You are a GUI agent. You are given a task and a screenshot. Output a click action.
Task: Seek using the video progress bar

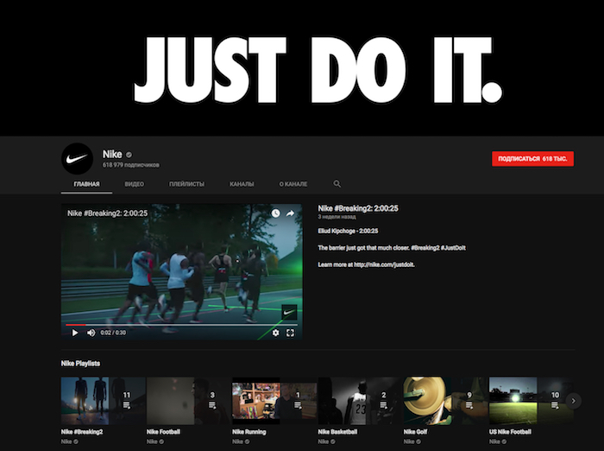tap(181, 325)
